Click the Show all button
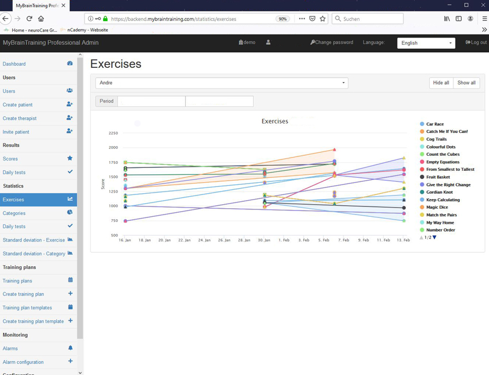Viewport: 489px width, 375px height. (466, 83)
